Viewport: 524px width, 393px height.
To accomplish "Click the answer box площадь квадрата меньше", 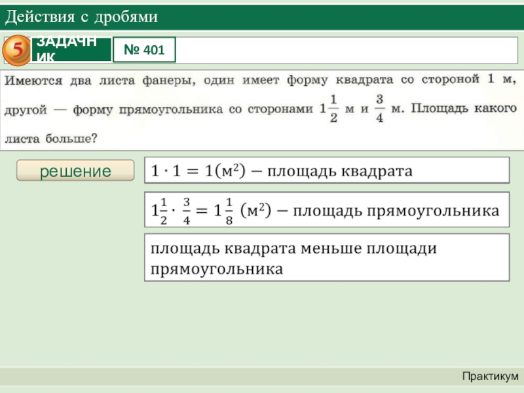I will [x=327, y=257].
